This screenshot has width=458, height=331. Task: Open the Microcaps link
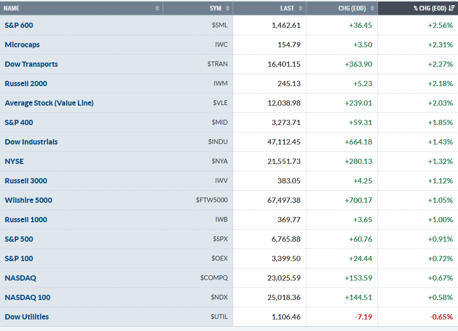point(22,45)
